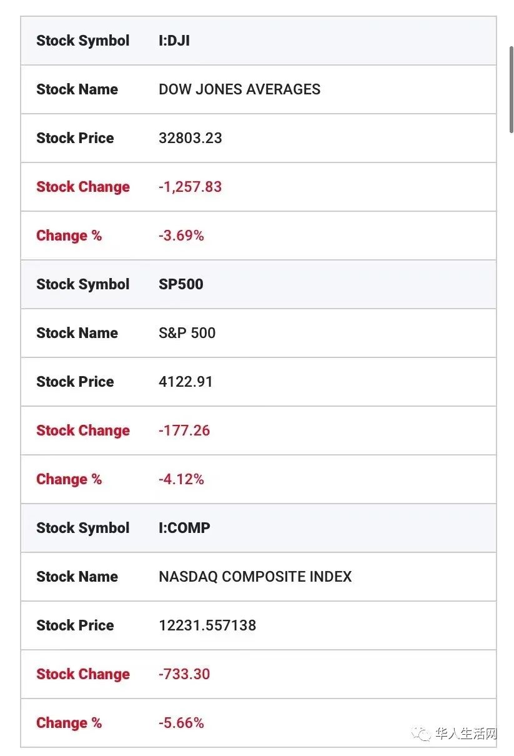This screenshot has height=756, width=514.
Task: Click the -733.30 stock change value
Action: [184, 674]
